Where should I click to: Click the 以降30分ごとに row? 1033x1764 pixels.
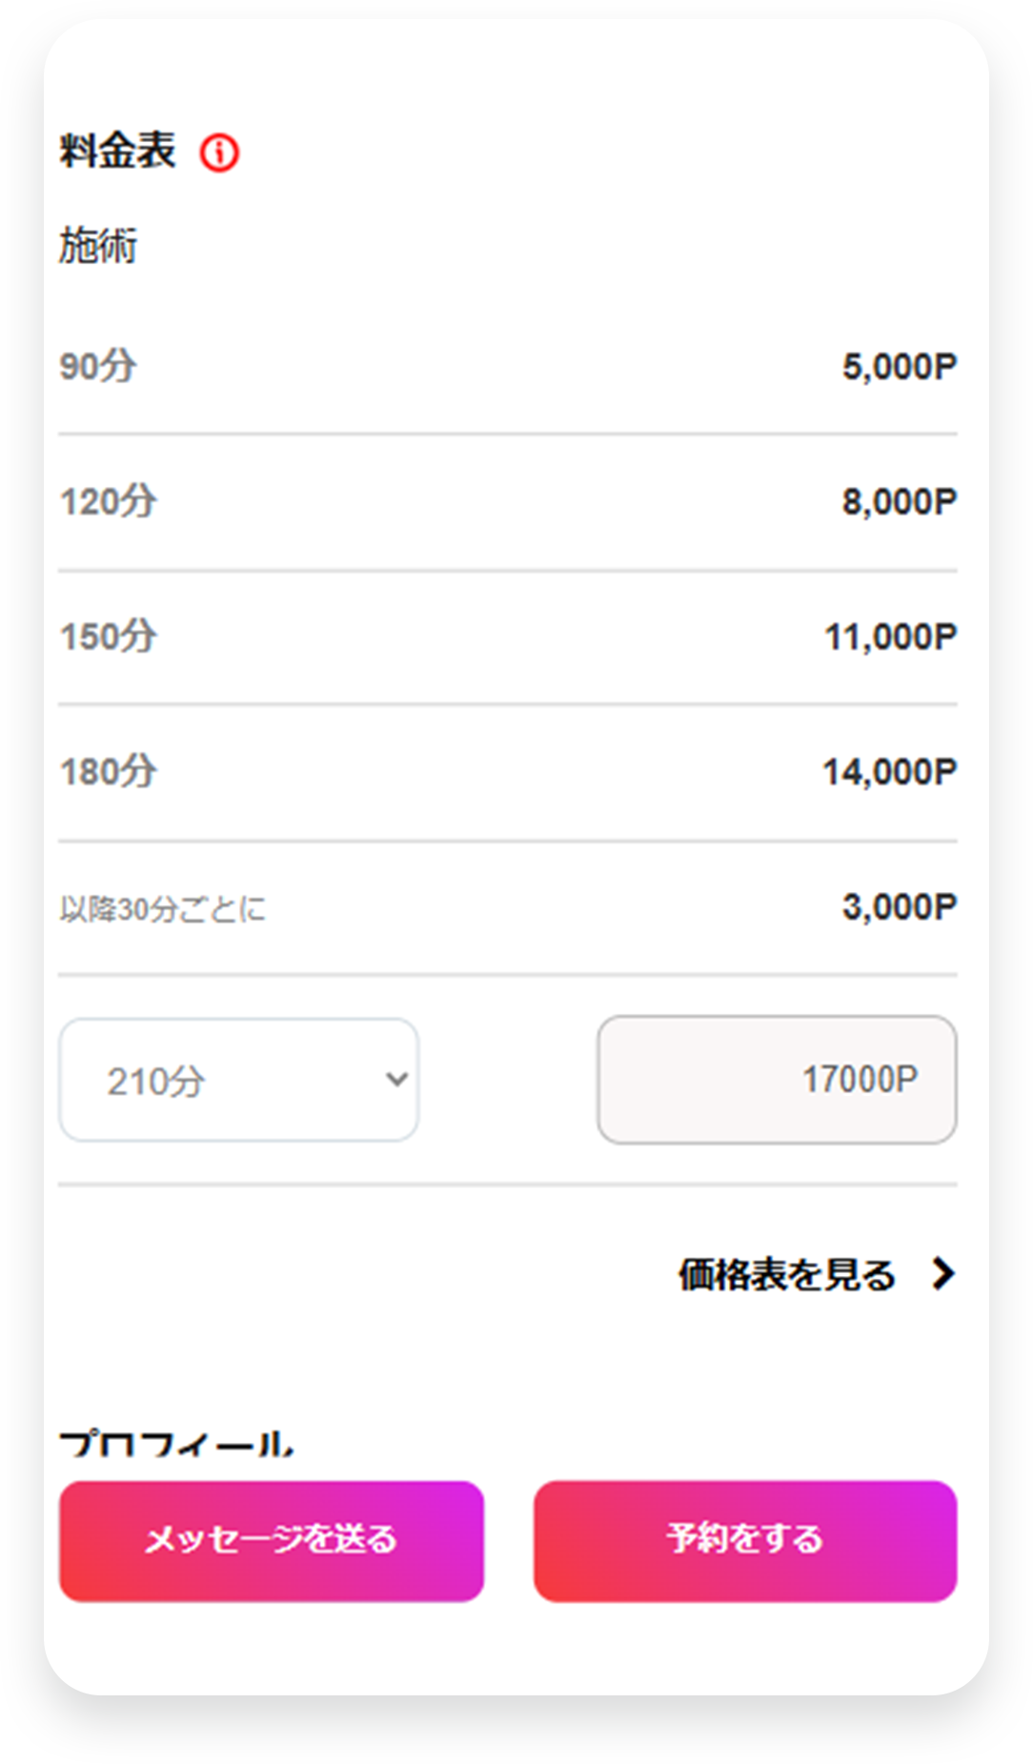pos(510,906)
